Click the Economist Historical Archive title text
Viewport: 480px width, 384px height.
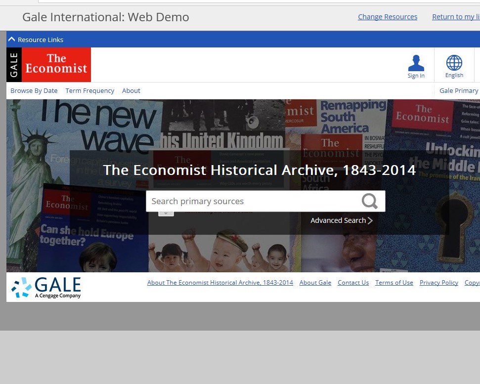click(260, 170)
